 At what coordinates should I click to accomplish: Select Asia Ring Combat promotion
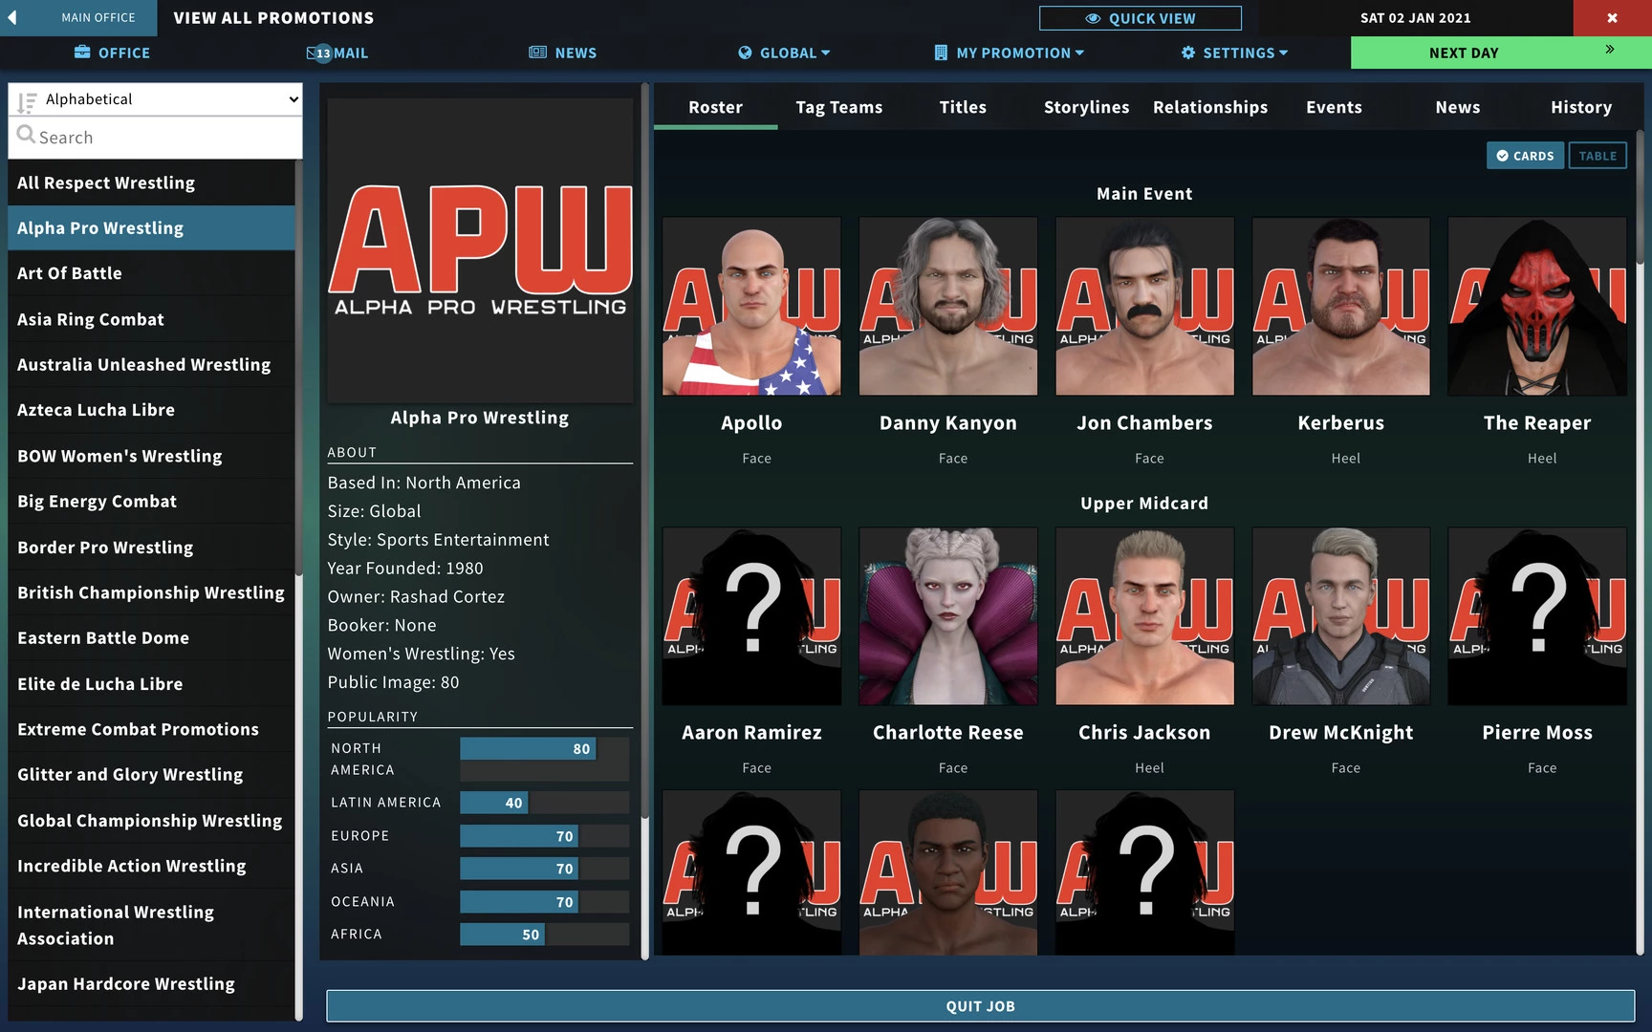click(151, 319)
